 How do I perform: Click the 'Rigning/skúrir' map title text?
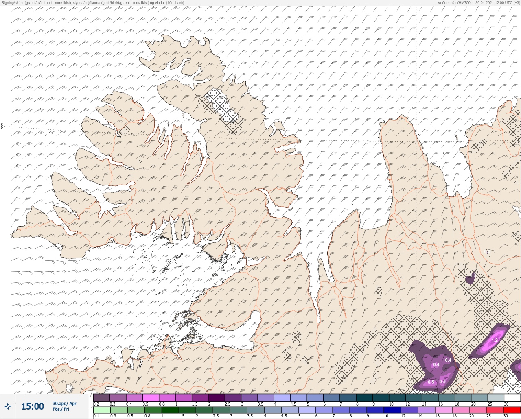[93, 2]
